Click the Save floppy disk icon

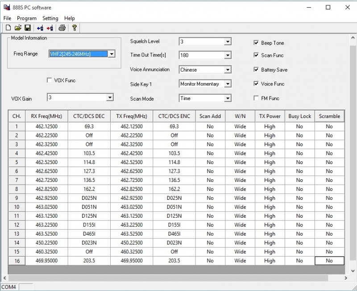tap(28, 28)
